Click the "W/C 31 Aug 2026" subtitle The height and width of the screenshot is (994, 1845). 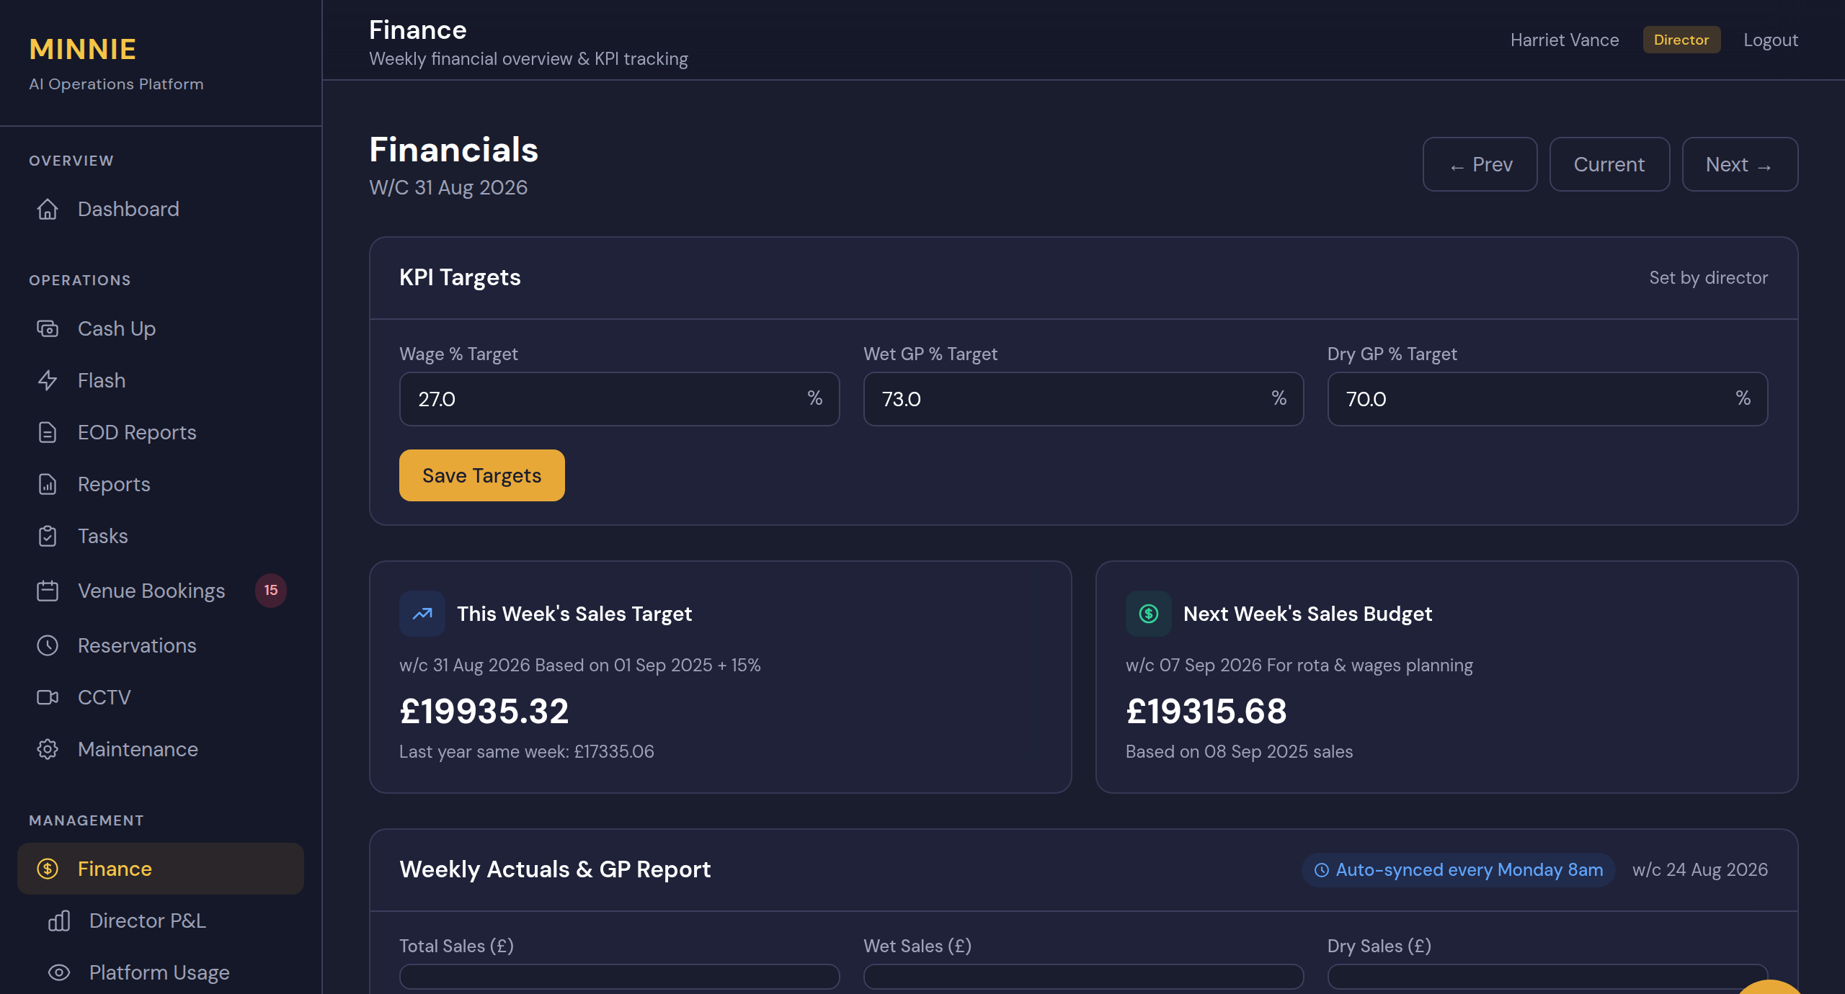(448, 187)
